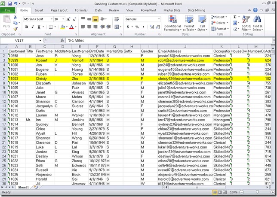The height and width of the screenshot is (197, 277).
Task: Click Insert cells button
Action: point(219,17)
